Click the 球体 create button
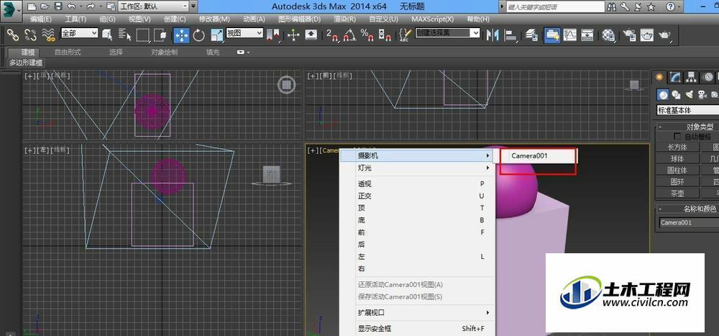This screenshot has width=719, height=336. point(677,159)
